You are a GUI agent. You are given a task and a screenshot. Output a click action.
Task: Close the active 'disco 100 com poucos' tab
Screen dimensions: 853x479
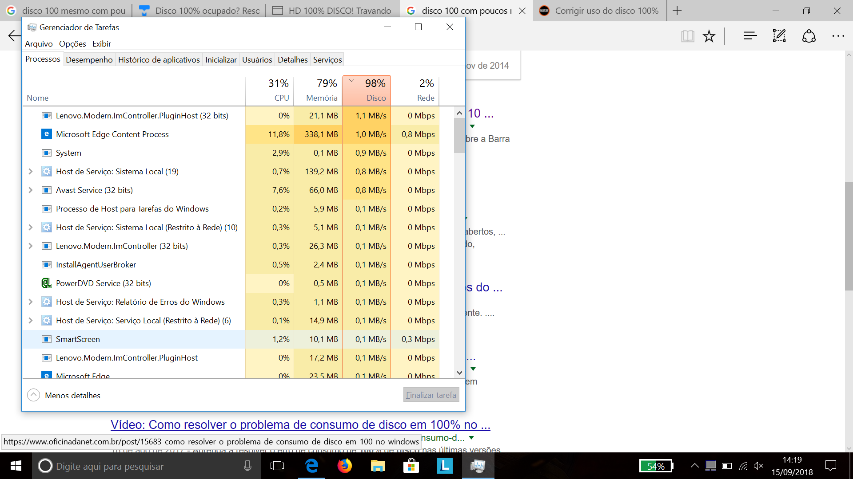point(522,11)
